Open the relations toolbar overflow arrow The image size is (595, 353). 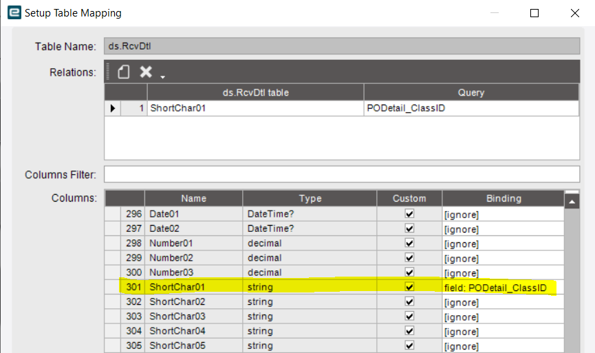click(x=163, y=77)
